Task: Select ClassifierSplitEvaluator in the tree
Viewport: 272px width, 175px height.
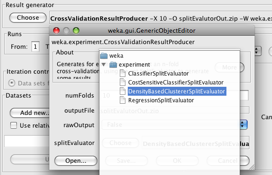Action: pos(158,74)
